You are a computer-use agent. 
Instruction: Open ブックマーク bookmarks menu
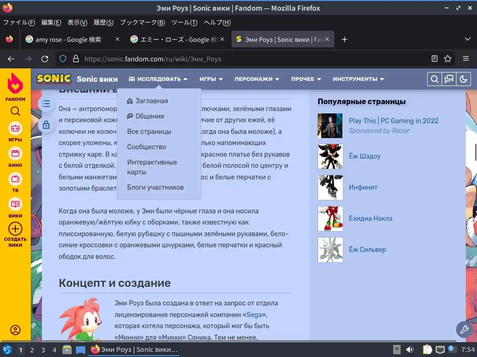(x=143, y=22)
